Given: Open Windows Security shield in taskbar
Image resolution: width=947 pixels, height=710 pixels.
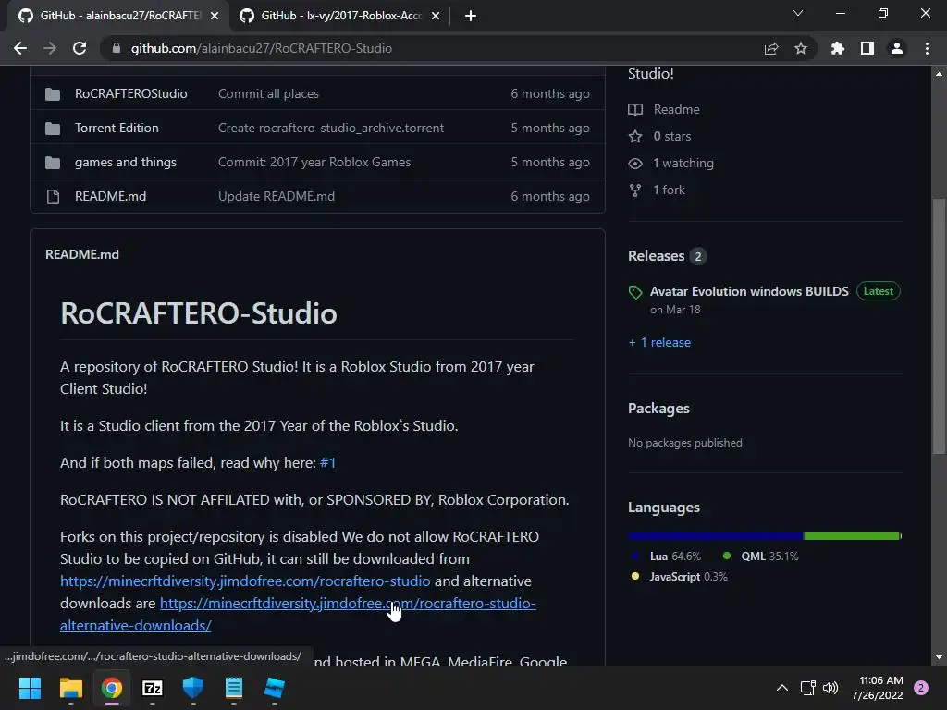Looking at the screenshot, I should [192, 688].
